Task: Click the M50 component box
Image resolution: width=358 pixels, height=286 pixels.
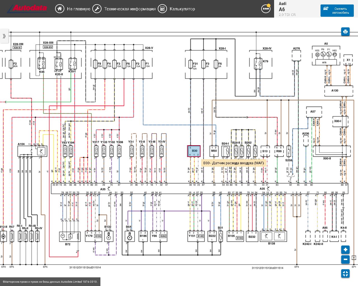Action: click(x=214, y=151)
